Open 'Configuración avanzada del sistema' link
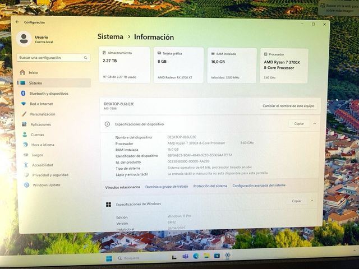 259,185
